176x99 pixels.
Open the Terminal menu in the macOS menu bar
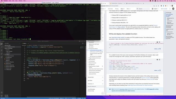tap(5, 1)
